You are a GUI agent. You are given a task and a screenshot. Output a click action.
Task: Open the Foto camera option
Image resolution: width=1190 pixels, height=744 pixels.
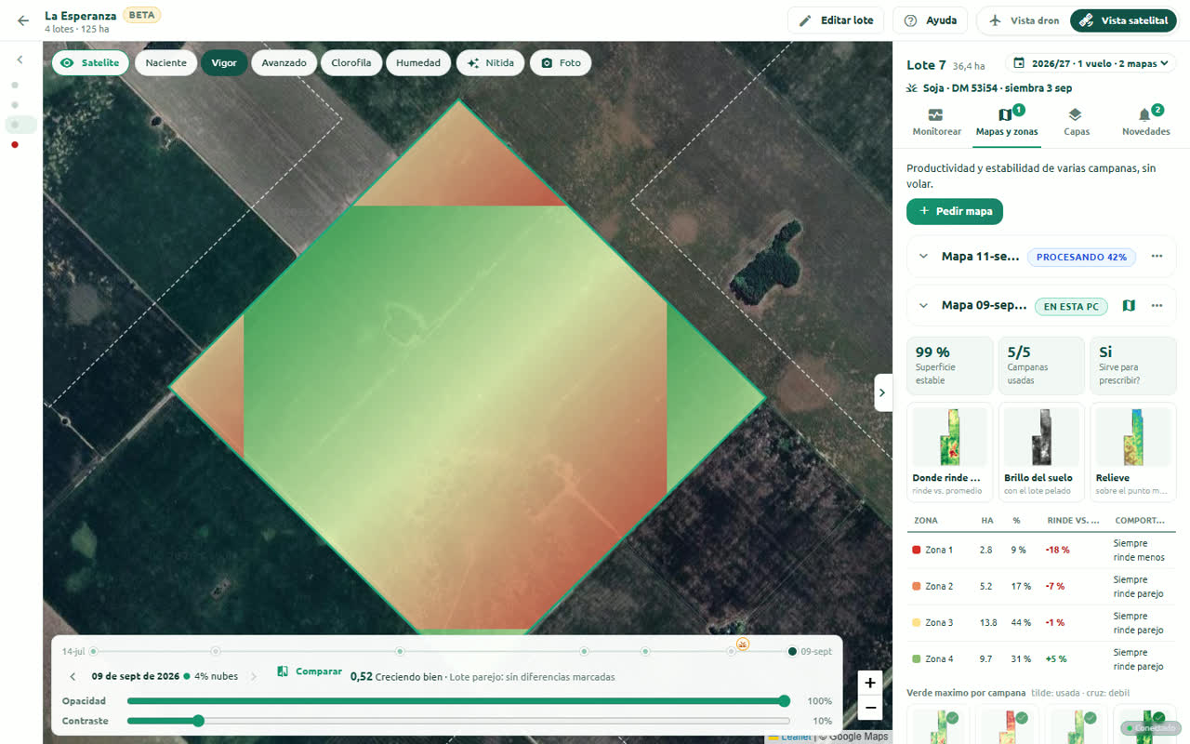(561, 63)
